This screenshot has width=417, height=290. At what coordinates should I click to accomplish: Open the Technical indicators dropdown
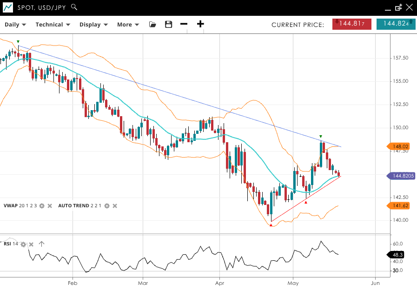point(53,25)
